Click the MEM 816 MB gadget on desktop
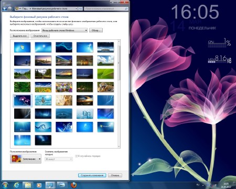Screen dimensions: 236x189 [x=220, y=59]
